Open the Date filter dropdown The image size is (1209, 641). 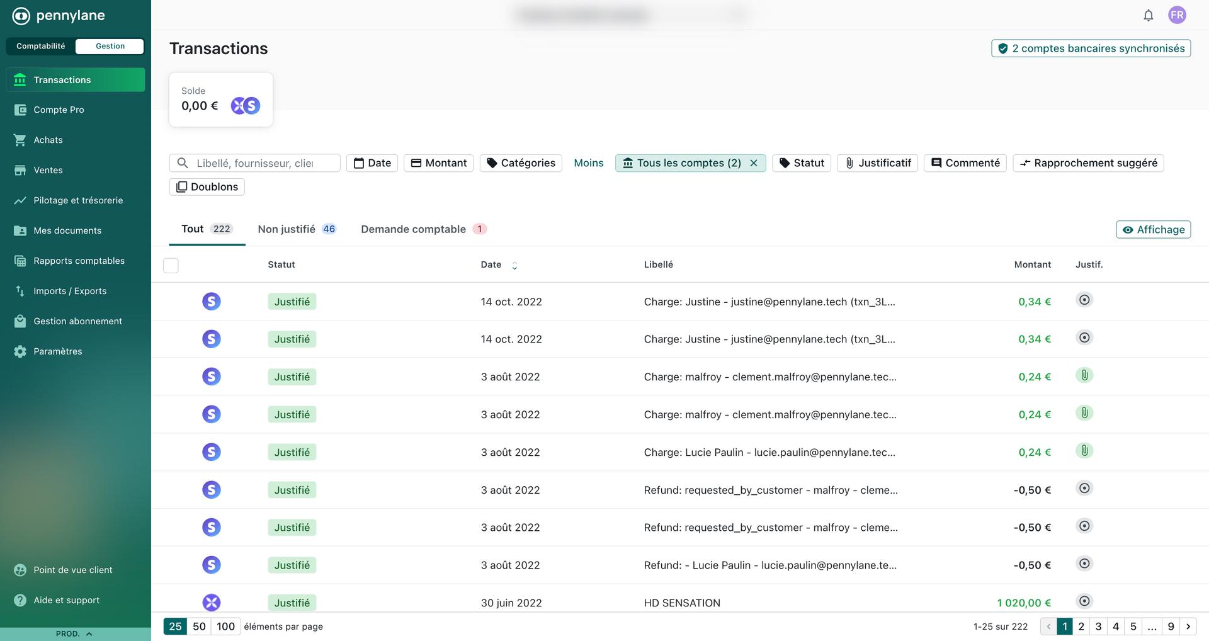(x=372, y=163)
